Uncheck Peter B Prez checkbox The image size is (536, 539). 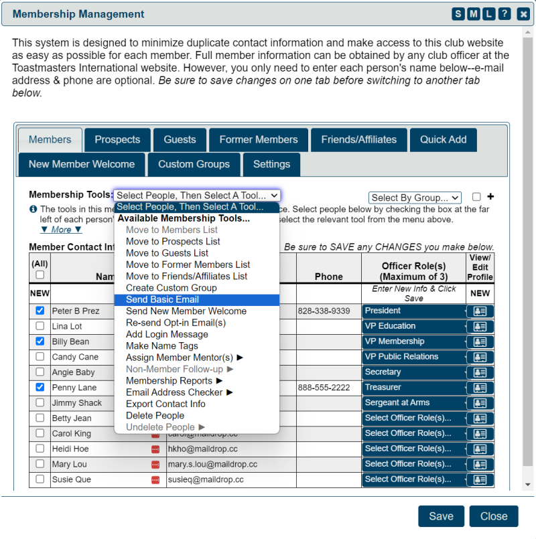coord(40,311)
